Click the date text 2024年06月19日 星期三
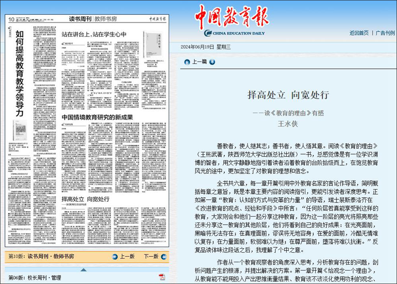Image resolution: width=397 pixels, height=284 pixels. point(205,47)
